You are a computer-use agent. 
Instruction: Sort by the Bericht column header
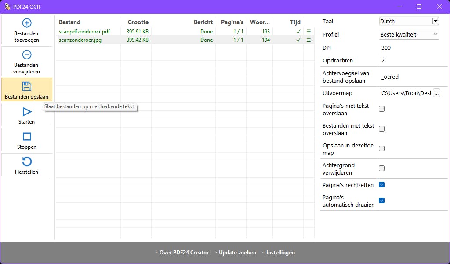pos(203,22)
